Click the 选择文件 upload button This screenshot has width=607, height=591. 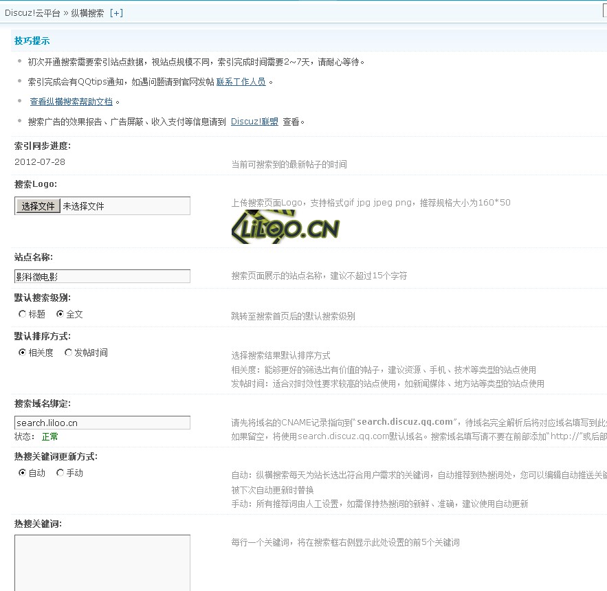tap(38, 206)
